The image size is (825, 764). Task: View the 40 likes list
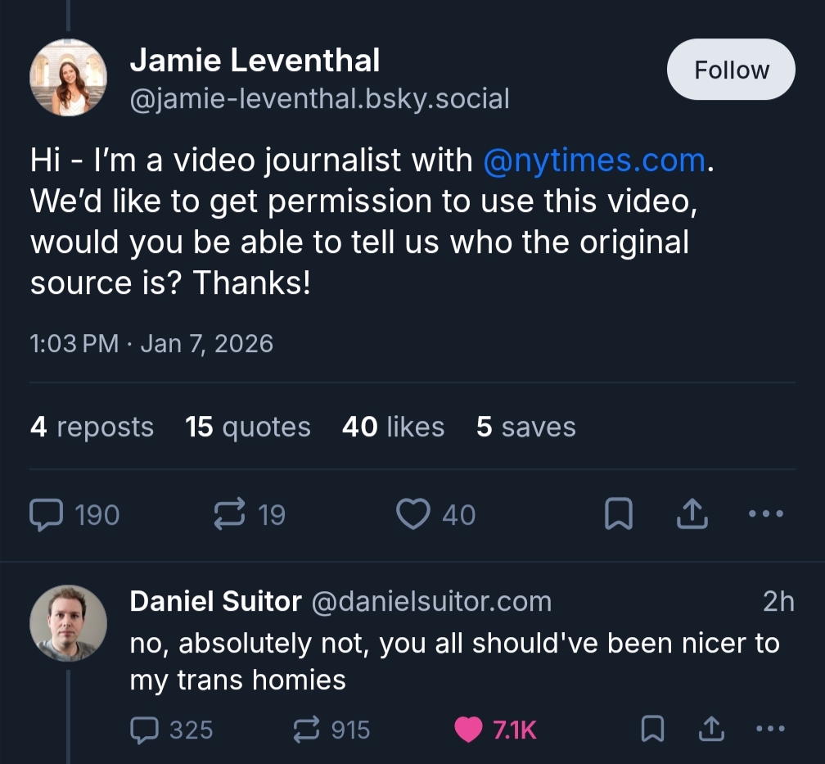point(393,427)
